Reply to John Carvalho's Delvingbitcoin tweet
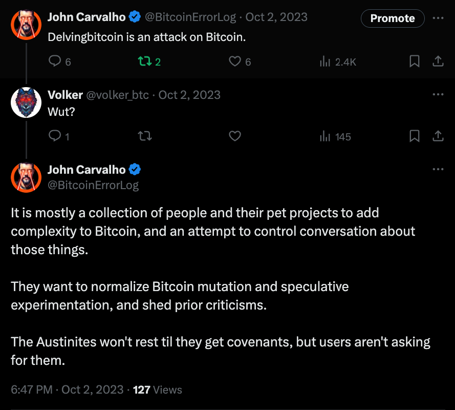 tap(55, 61)
